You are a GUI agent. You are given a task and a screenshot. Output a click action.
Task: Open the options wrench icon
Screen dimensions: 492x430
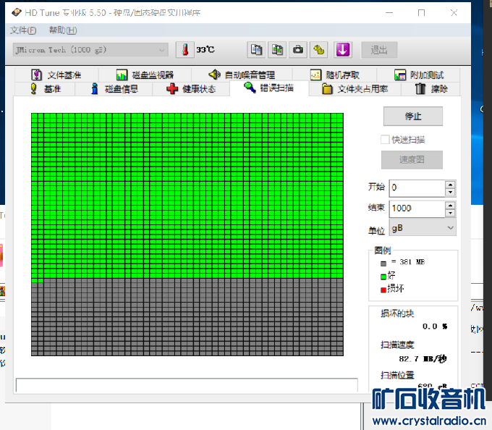point(319,50)
